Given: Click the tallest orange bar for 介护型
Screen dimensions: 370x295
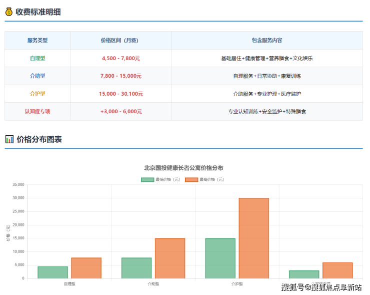Looking at the screenshot, I should pos(253,238).
